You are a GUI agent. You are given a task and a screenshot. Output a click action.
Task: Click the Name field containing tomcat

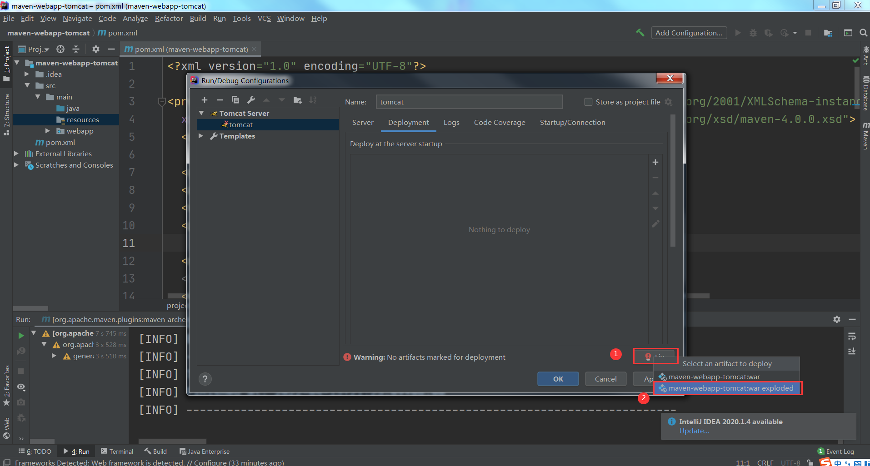pyautogui.click(x=469, y=102)
